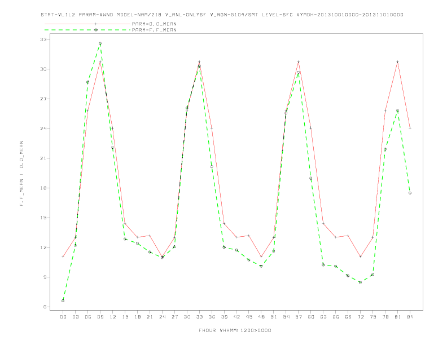
Task: Click the x-axis tick label 36
Action: 212,317
